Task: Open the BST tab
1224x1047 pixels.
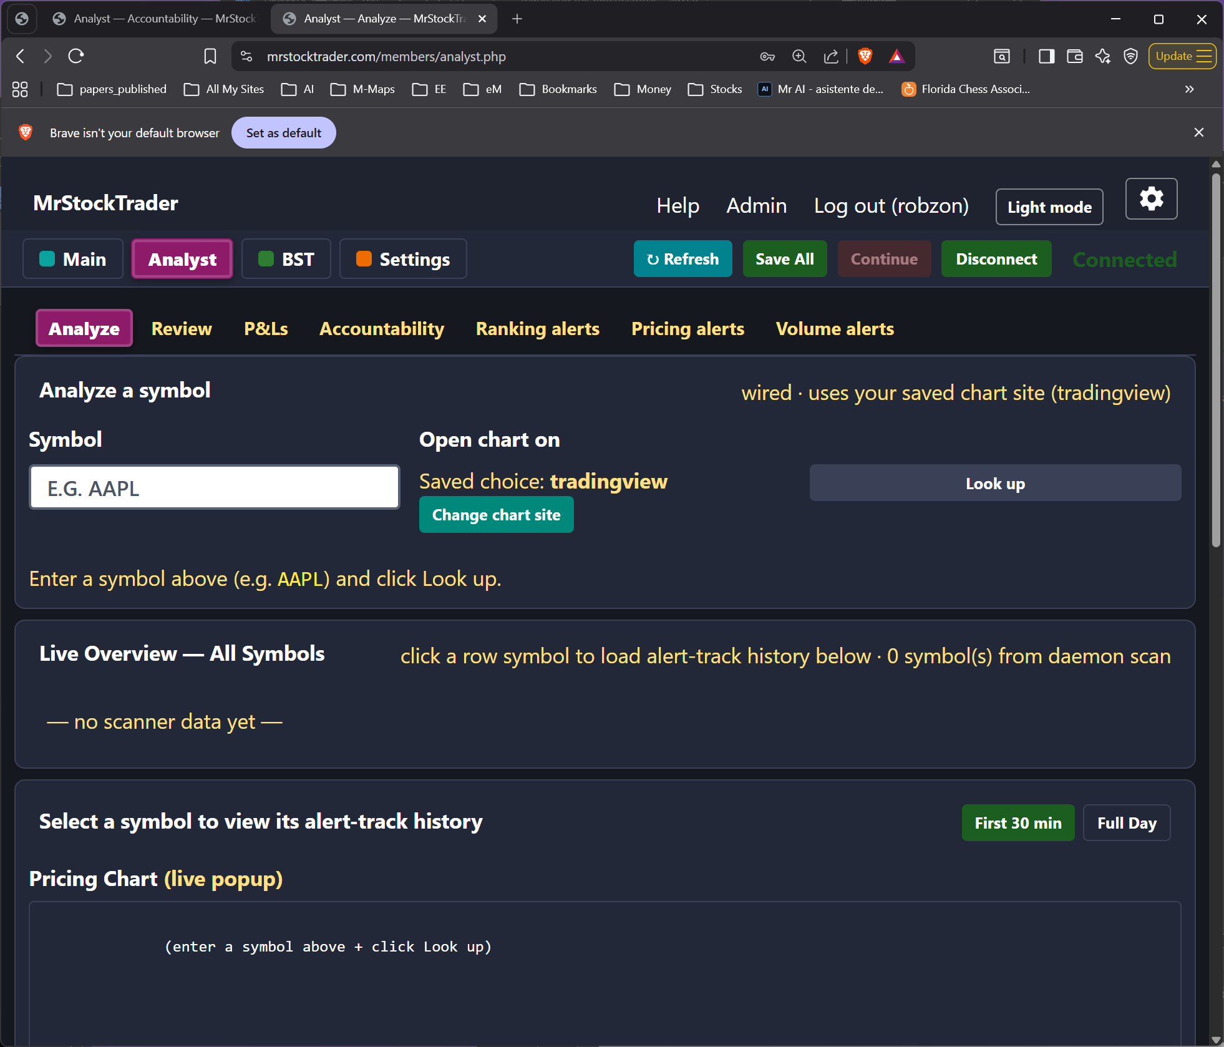Action: [286, 259]
